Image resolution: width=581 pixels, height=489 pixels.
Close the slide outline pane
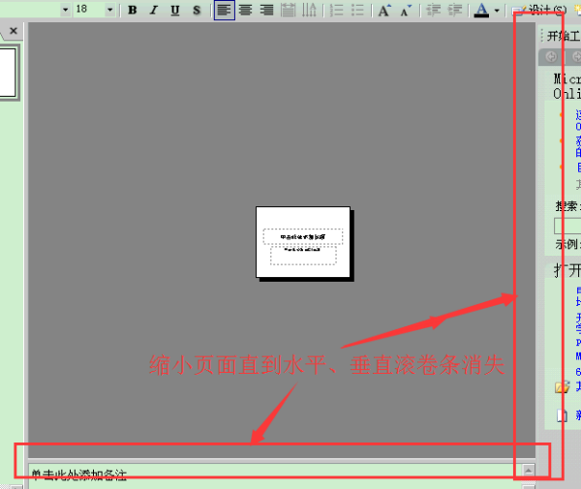(x=14, y=31)
